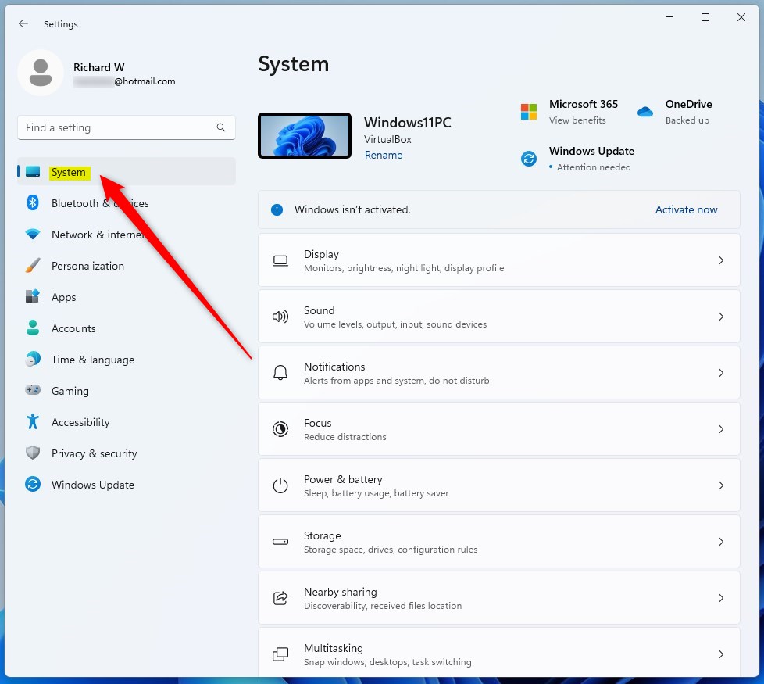Click Rename under Windows11PC
The width and height of the screenshot is (764, 684).
(x=384, y=155)
